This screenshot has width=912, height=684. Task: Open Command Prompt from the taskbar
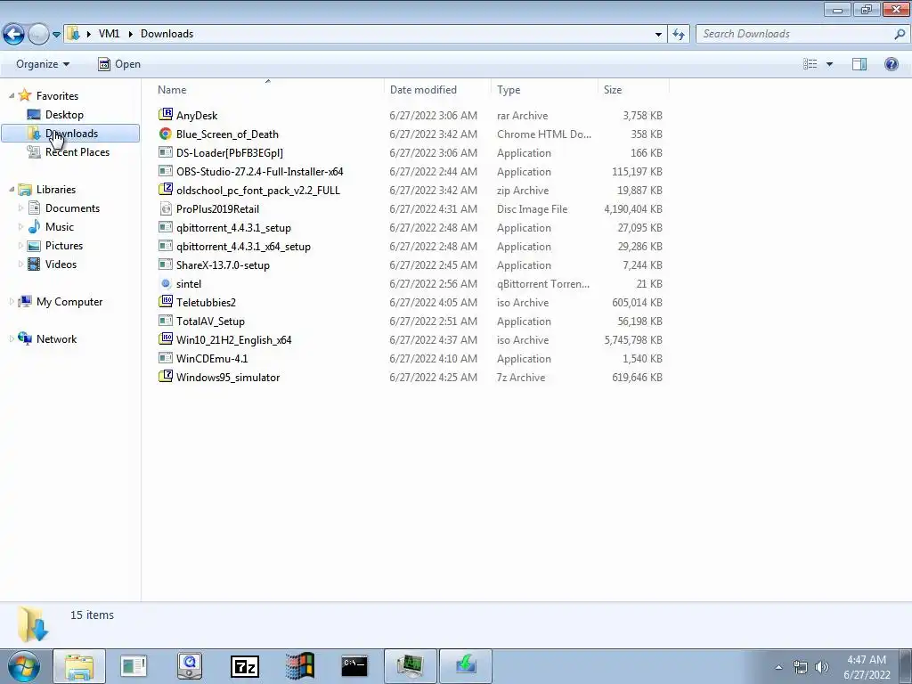pos(354,666)
